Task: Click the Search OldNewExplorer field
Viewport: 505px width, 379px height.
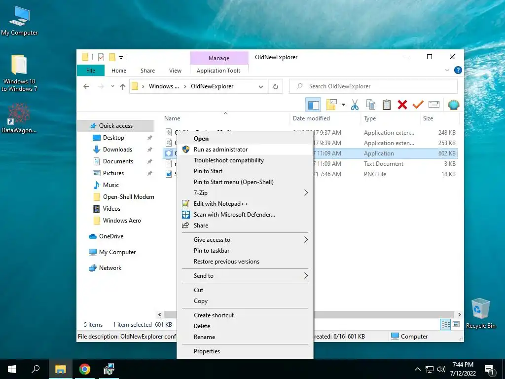Action: coord(373,86)
